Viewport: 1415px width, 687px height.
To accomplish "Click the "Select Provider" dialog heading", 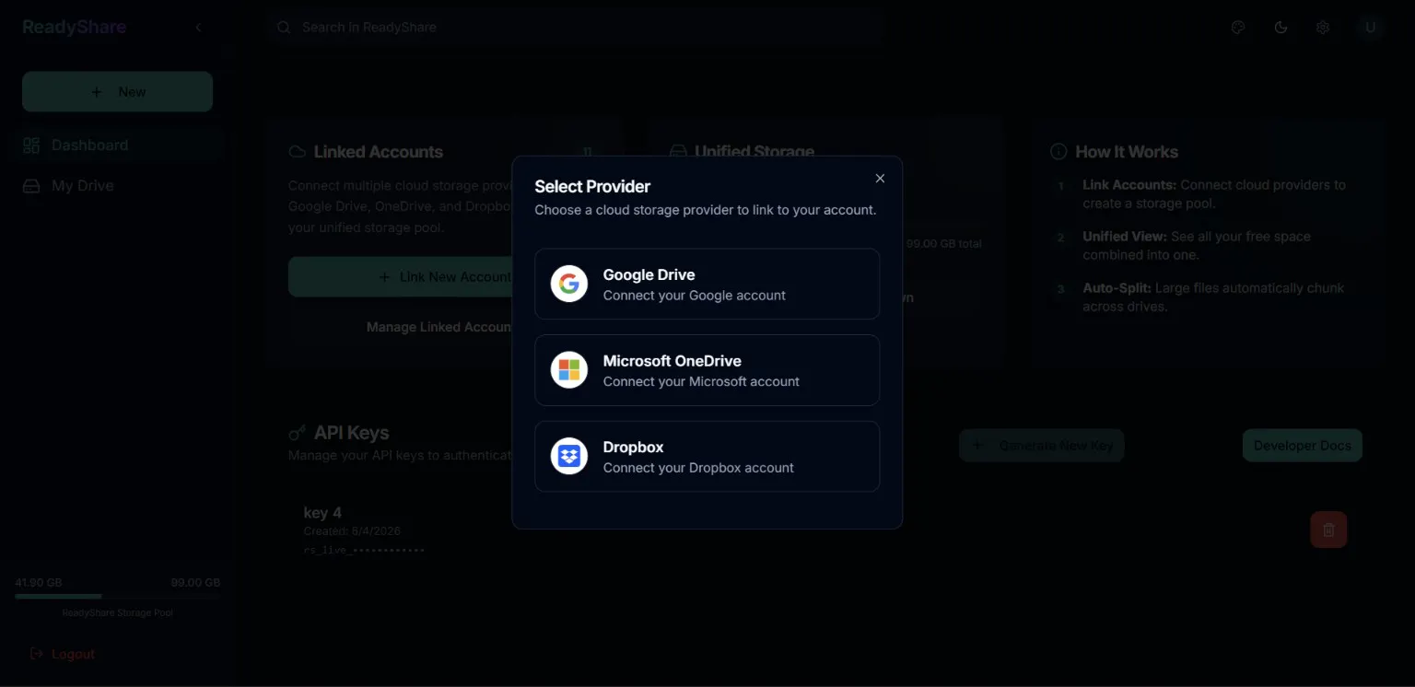I will [592, 186].
